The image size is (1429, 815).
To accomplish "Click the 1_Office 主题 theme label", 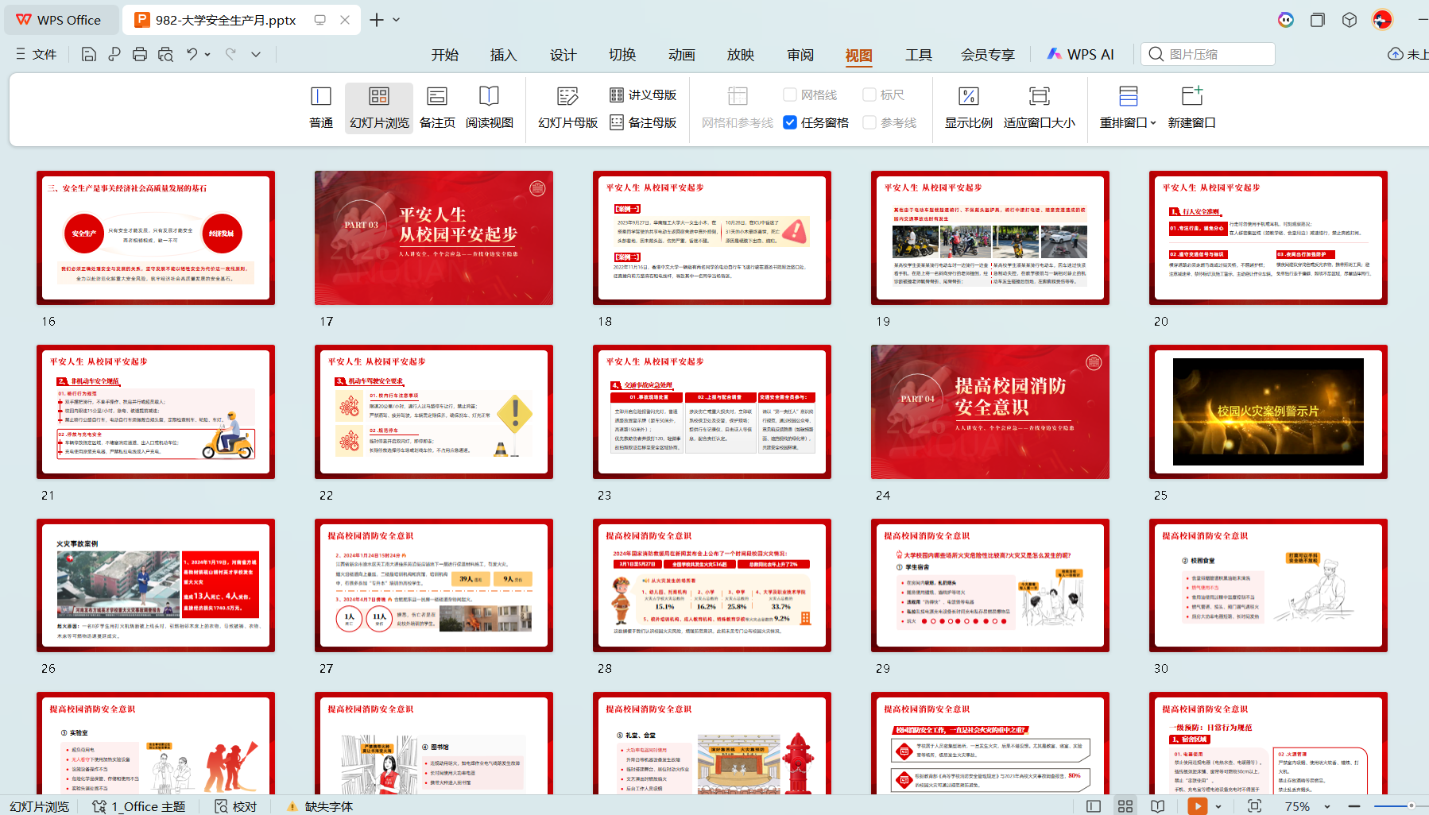I will point(138,806).
